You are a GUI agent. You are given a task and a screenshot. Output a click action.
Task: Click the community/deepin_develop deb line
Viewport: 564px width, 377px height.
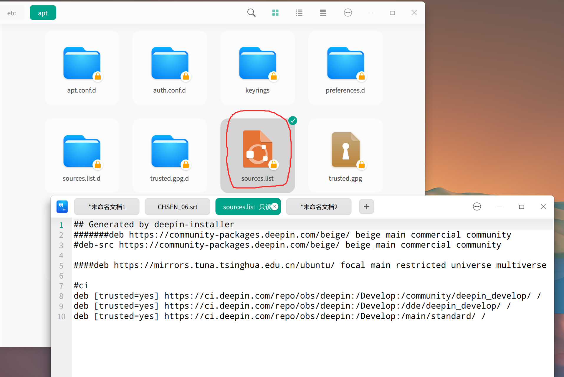click(x=307, y=296)
